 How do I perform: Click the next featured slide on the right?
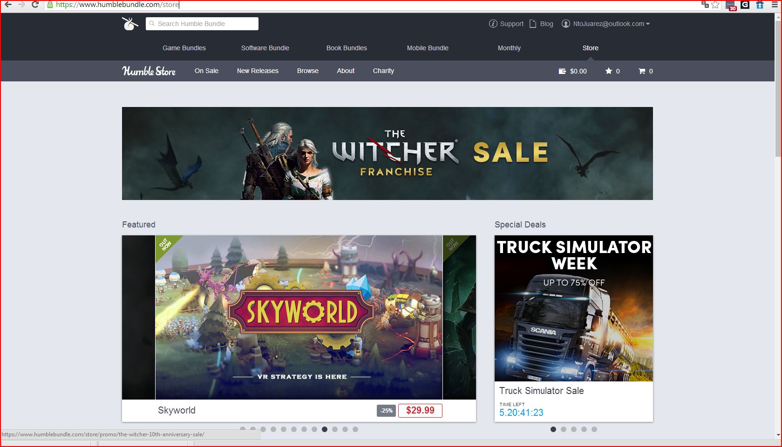click(x=459, y=317)
